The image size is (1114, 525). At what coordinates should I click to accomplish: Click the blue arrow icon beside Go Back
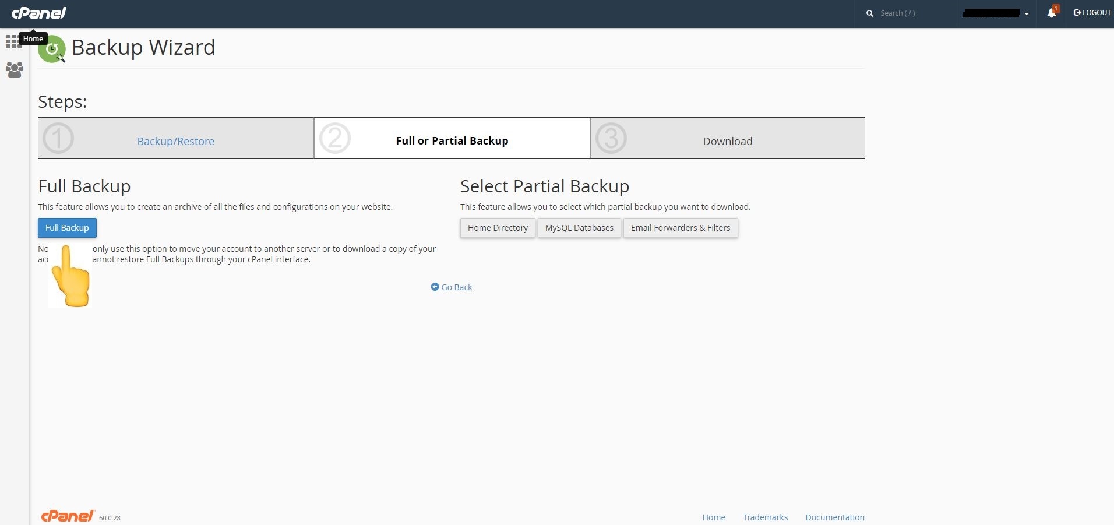tap(435, 287)
